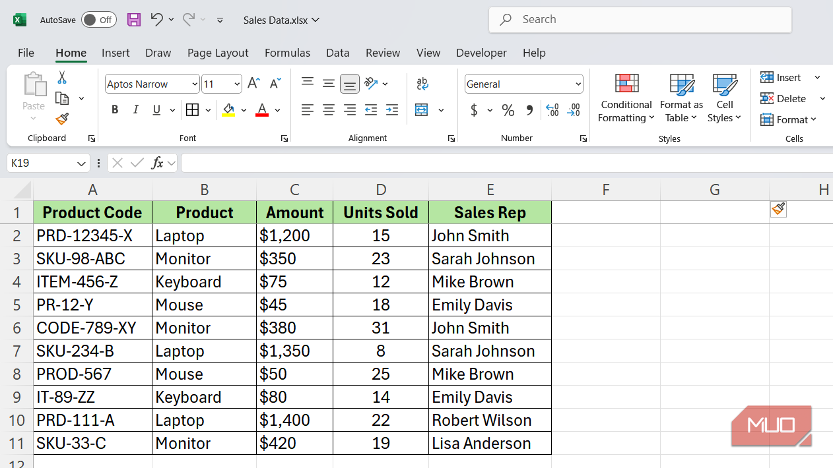
Task: Click the Decrease Decimal icon
Action: coord(574,110)
